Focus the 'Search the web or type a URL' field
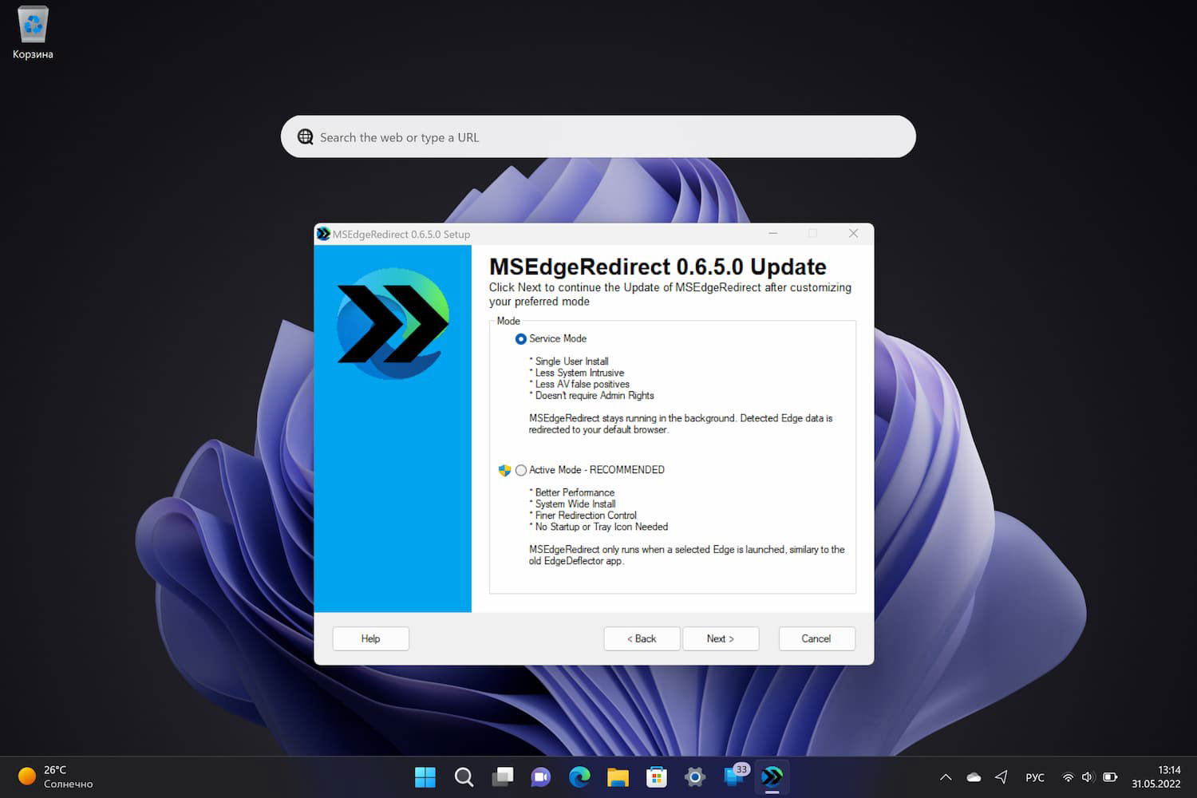1197x798 pixels. (598, 136)
